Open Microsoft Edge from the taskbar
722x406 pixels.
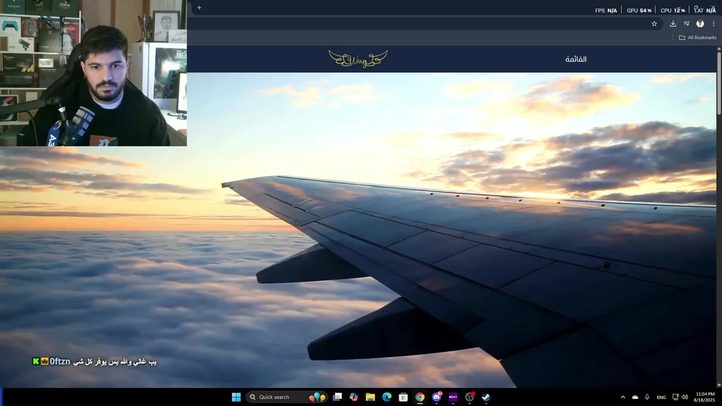click(x=387, y=397)
